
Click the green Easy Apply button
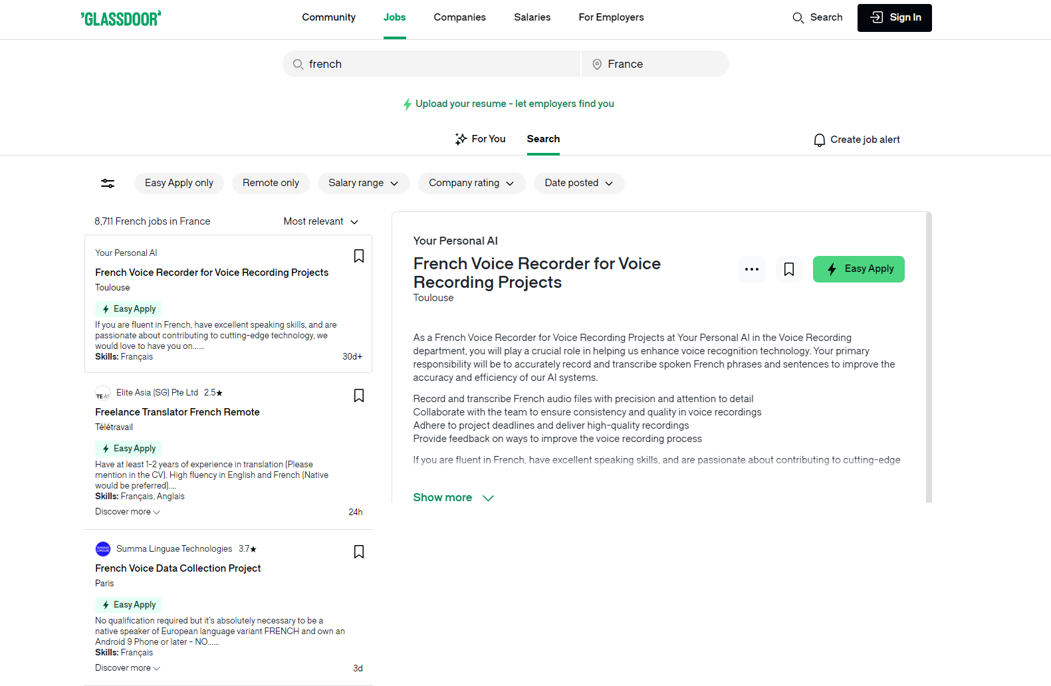[859, 269]
